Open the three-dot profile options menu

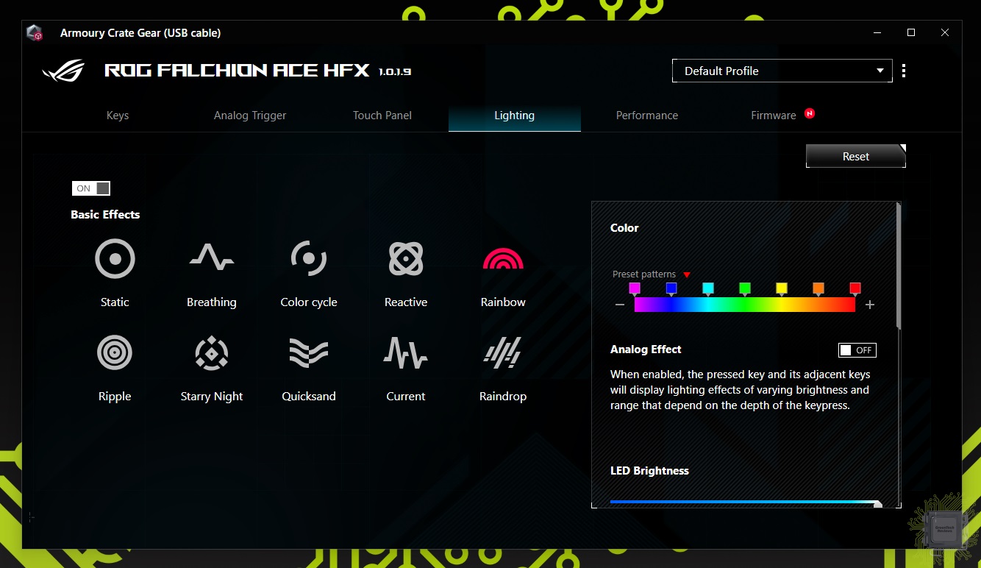tap(904, 71)
